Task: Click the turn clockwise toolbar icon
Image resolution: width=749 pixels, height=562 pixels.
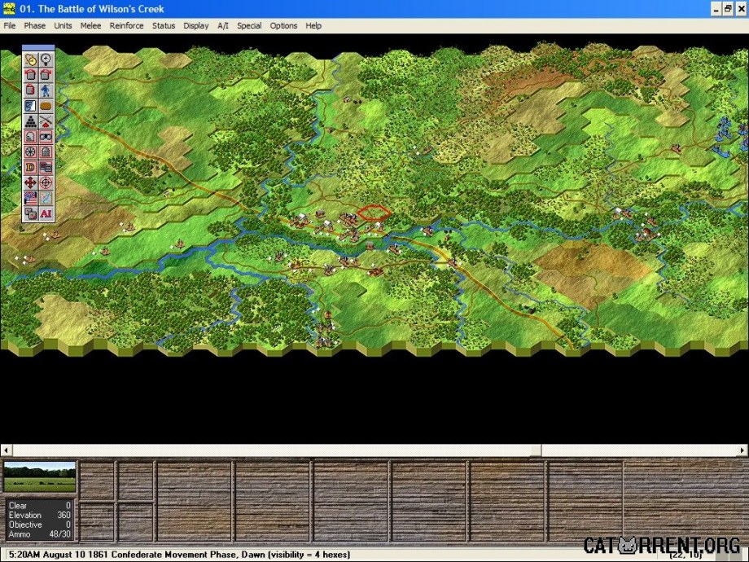Action: pos(46,75)
